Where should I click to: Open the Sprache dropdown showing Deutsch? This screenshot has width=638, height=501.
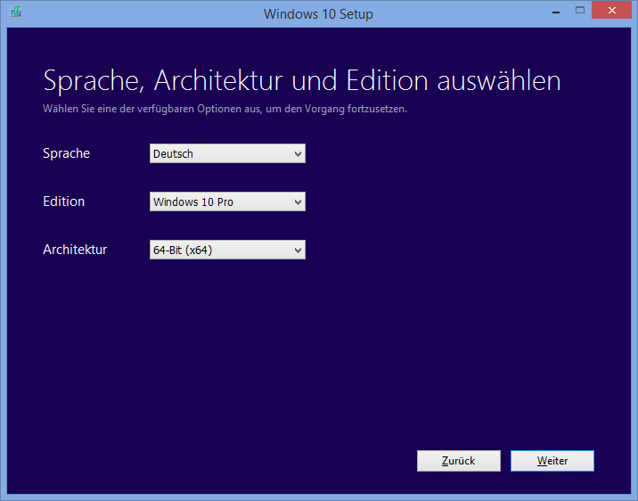[227, 153]
